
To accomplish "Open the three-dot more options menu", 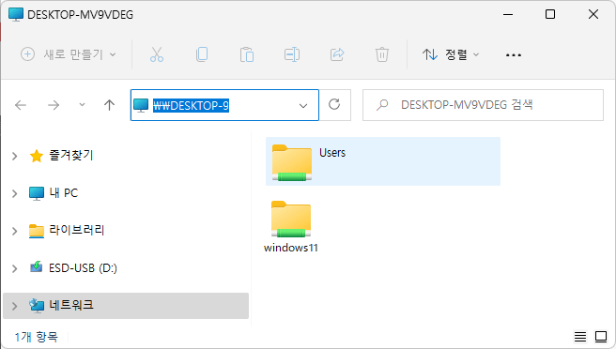I will [x=514, y=55].
